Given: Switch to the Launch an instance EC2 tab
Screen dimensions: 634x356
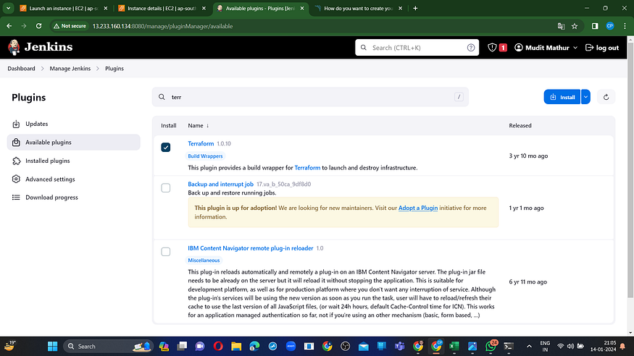Looking at the screenshot, I should point(64,8).
